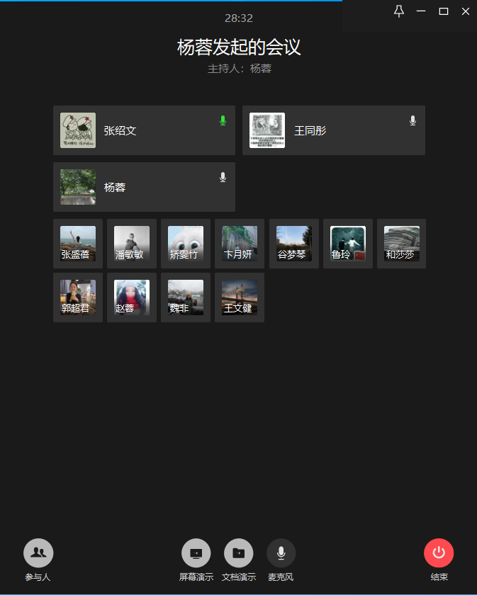
Task: Select participant 谷梦琴 thumbnail
Action: coord(294,244)
